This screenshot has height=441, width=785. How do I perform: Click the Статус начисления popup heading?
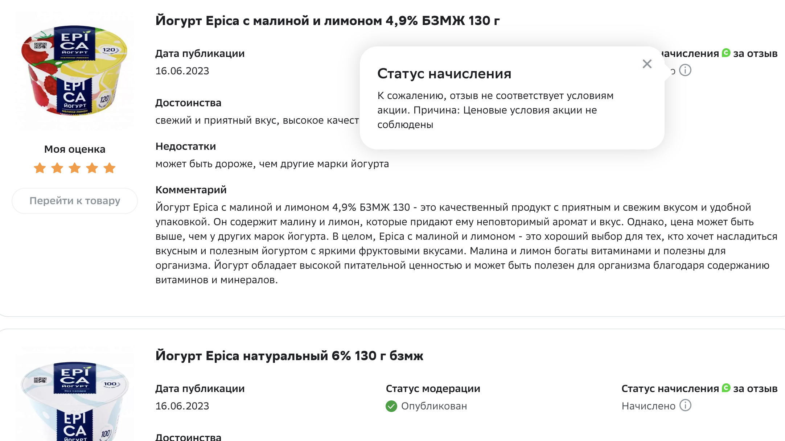point(444,74)
